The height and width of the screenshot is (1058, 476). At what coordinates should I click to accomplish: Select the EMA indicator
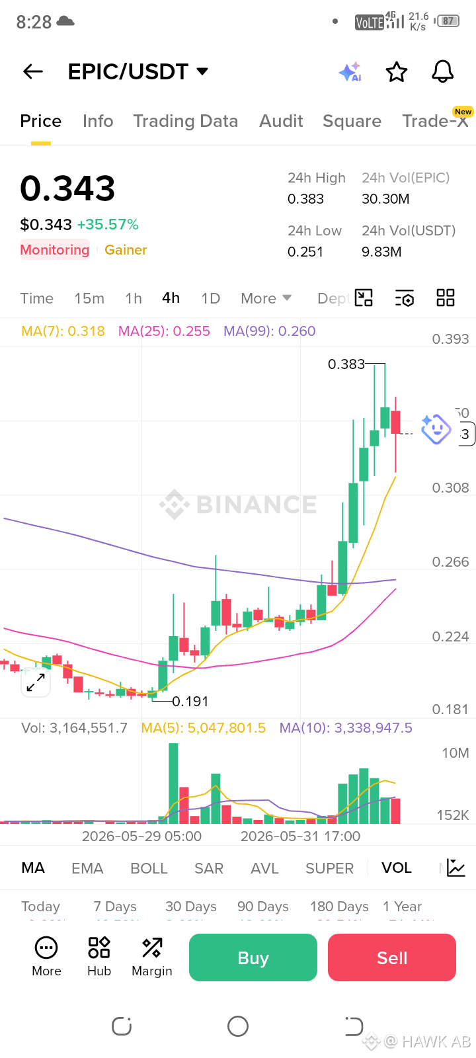coord(87,868)
